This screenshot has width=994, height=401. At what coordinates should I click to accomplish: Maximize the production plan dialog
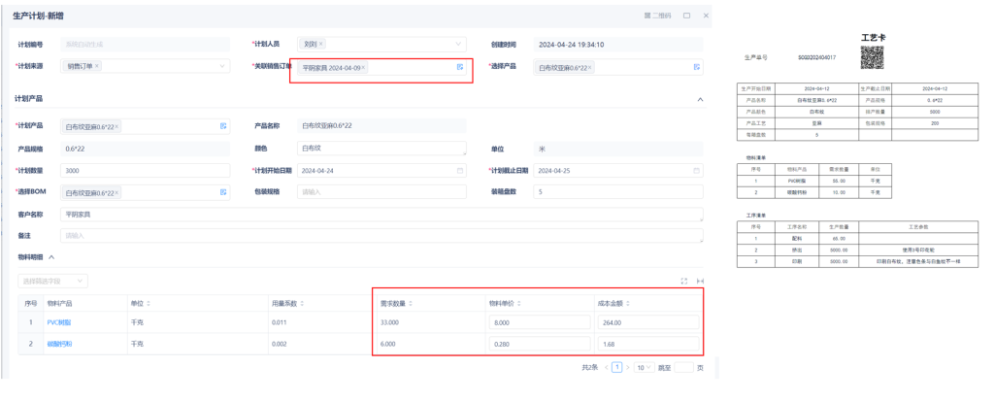687,16
